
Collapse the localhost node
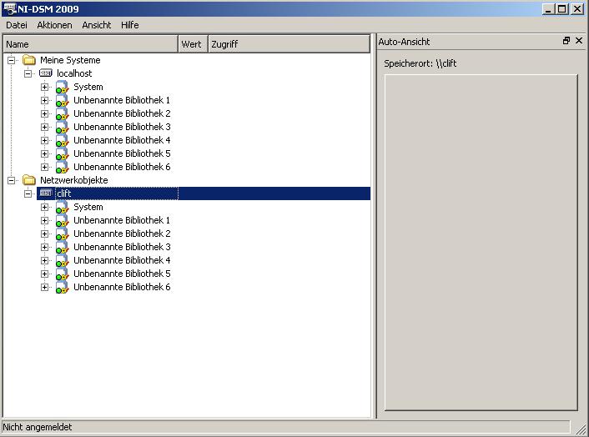pos(28,73)
